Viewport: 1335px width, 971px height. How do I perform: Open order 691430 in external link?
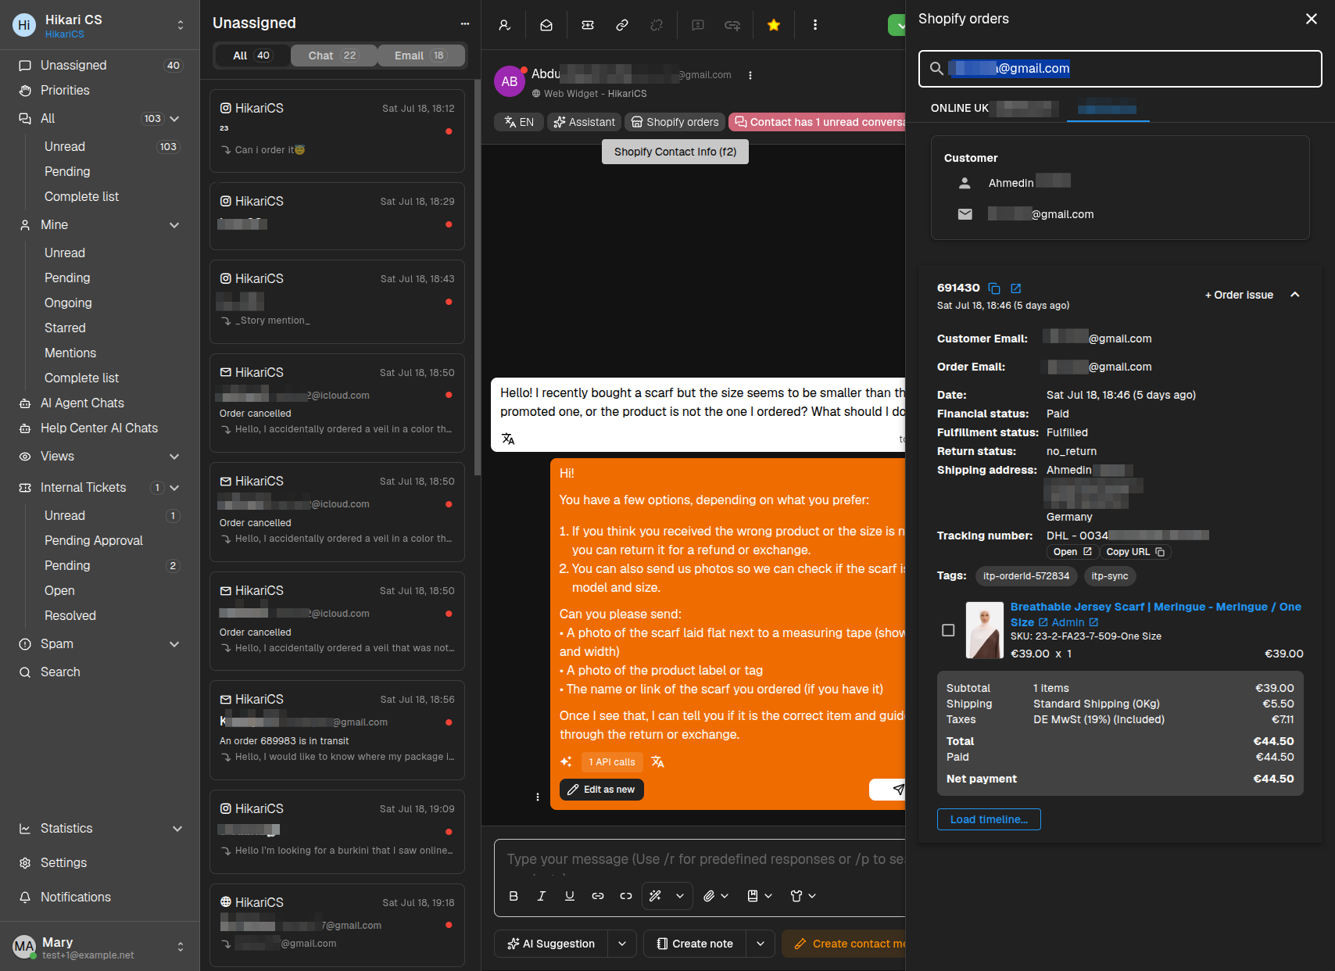(1016, 288)
